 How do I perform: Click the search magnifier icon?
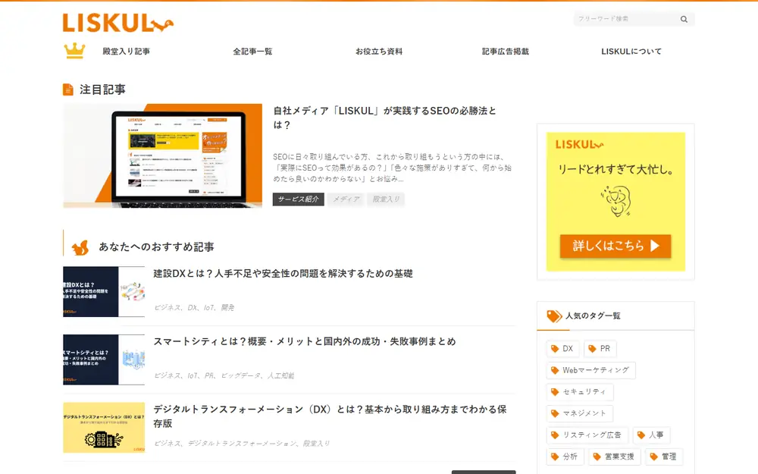(684, 19)
